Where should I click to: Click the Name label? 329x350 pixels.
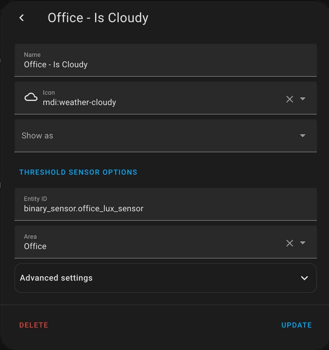32,55
